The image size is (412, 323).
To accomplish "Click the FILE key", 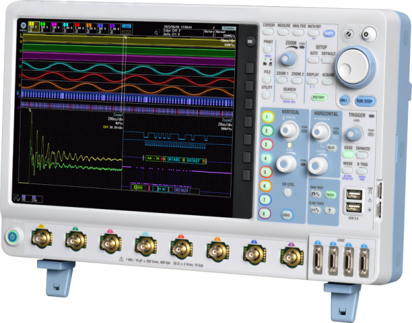I will [266, 79].
